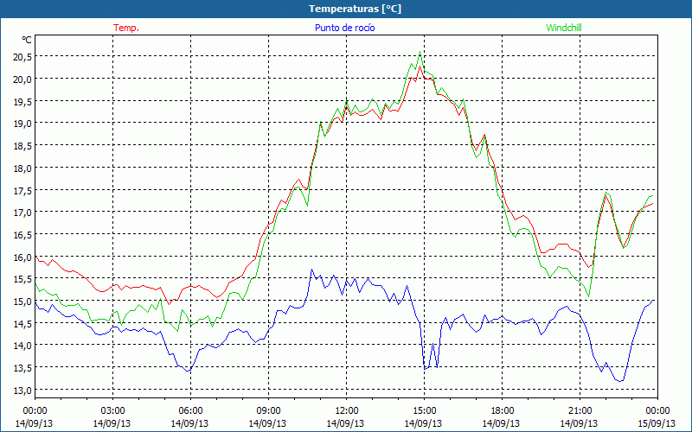Click the 15,0 value on the y-axis
This screenshot has width=692, height=432.
(22, 302)
